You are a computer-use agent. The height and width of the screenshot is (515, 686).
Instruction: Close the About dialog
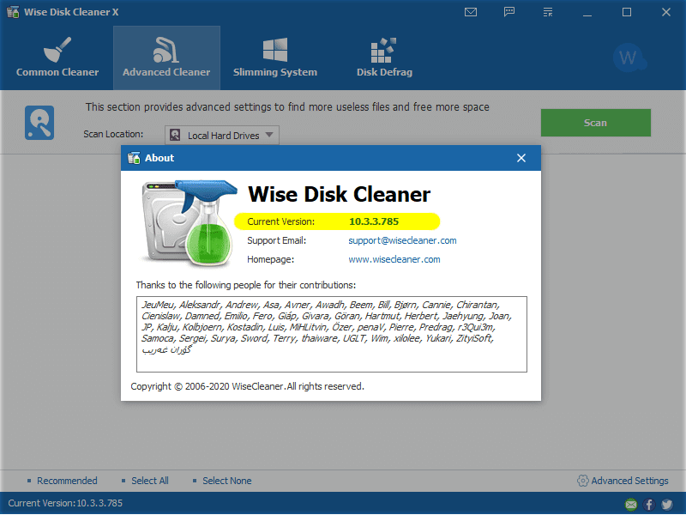coord(521,158)
